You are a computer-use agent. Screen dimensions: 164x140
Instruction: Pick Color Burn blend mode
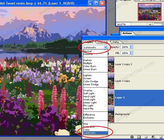(90, 66)
